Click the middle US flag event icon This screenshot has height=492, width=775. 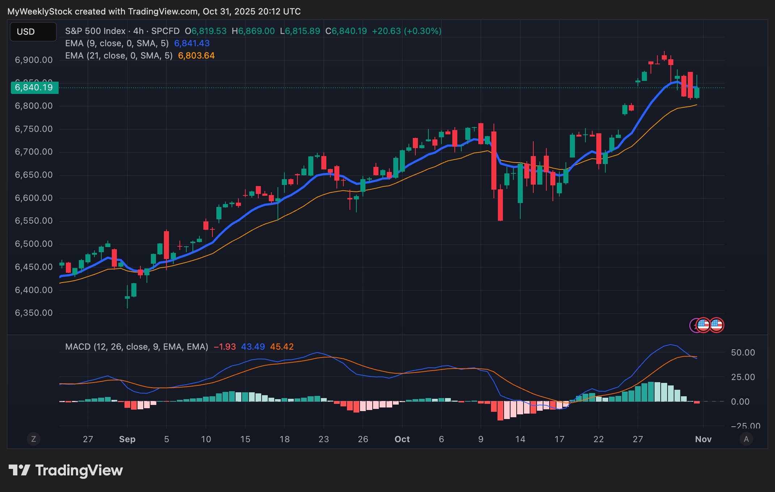(703, 325)
